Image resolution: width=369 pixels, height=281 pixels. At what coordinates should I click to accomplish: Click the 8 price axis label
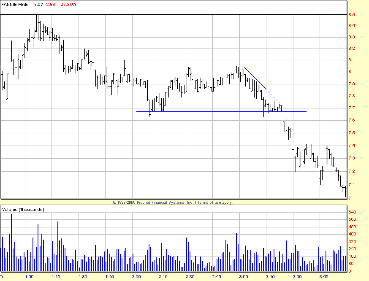(x=350, y=71)
